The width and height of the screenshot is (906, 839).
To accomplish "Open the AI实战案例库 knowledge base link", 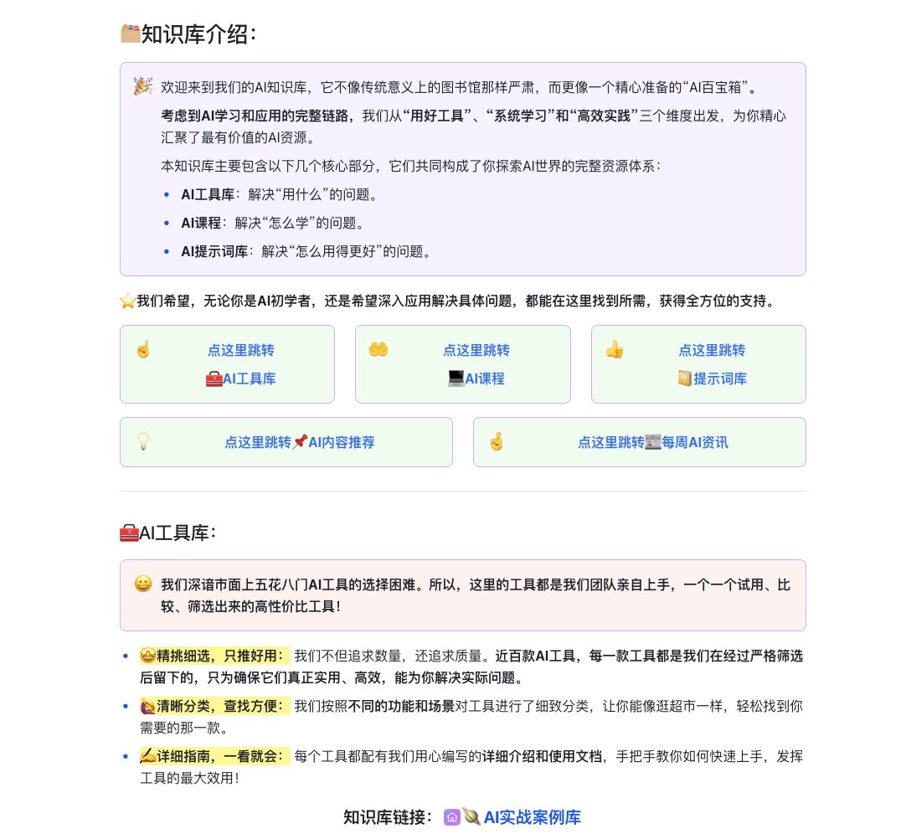I will coord(533,817).
